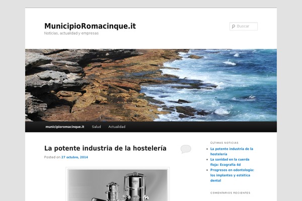Click the search magnifier icon
This screenshot has height=201, width=302.
click(x=234, y=26)
